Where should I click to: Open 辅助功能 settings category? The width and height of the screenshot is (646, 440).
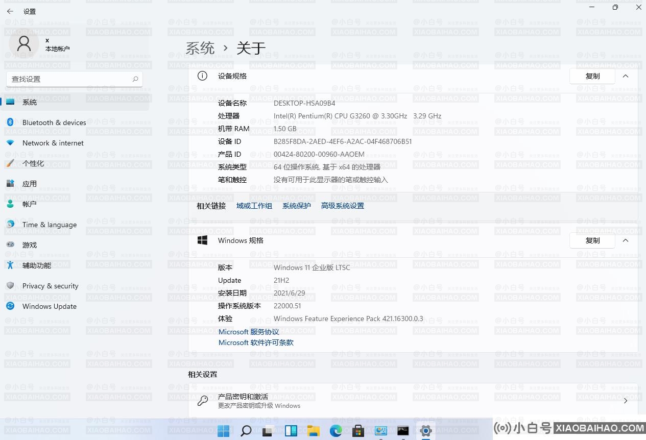click(x=76, y=265)
